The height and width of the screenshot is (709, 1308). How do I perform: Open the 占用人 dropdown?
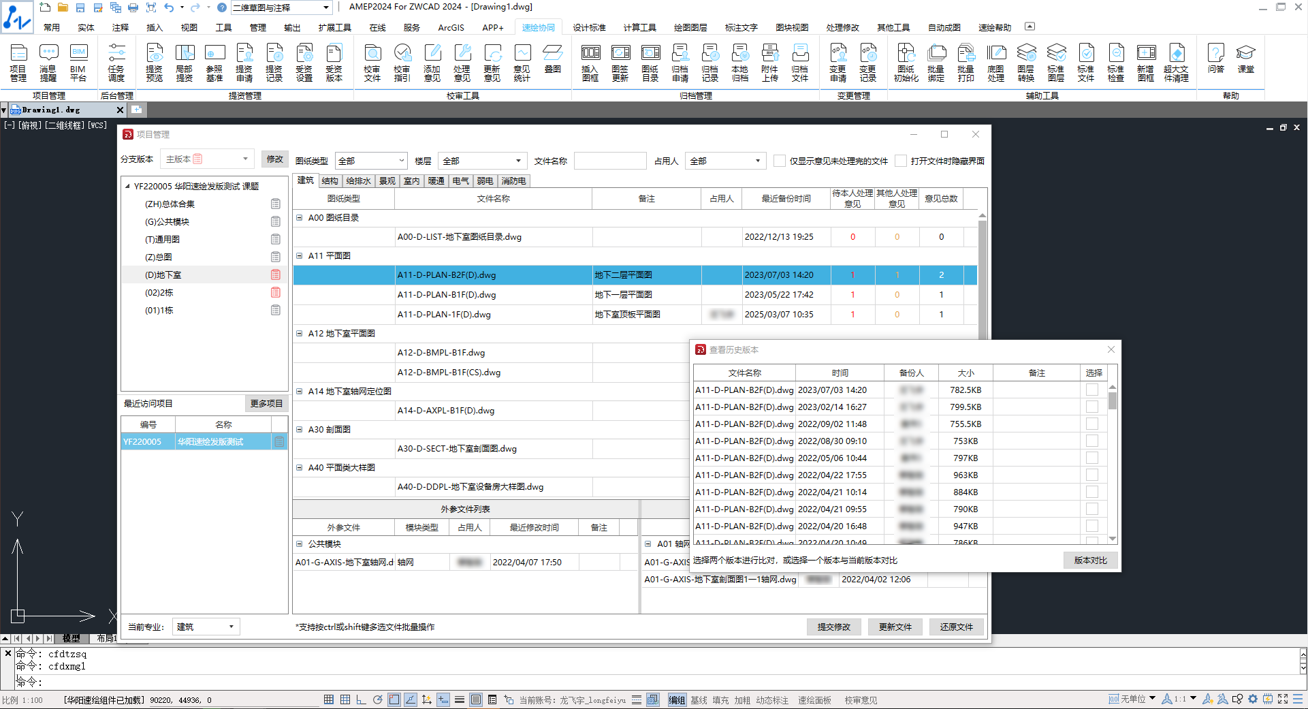tap(725, 161)
